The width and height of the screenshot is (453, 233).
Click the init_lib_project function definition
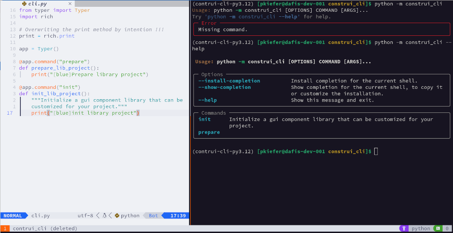[54, 94]
